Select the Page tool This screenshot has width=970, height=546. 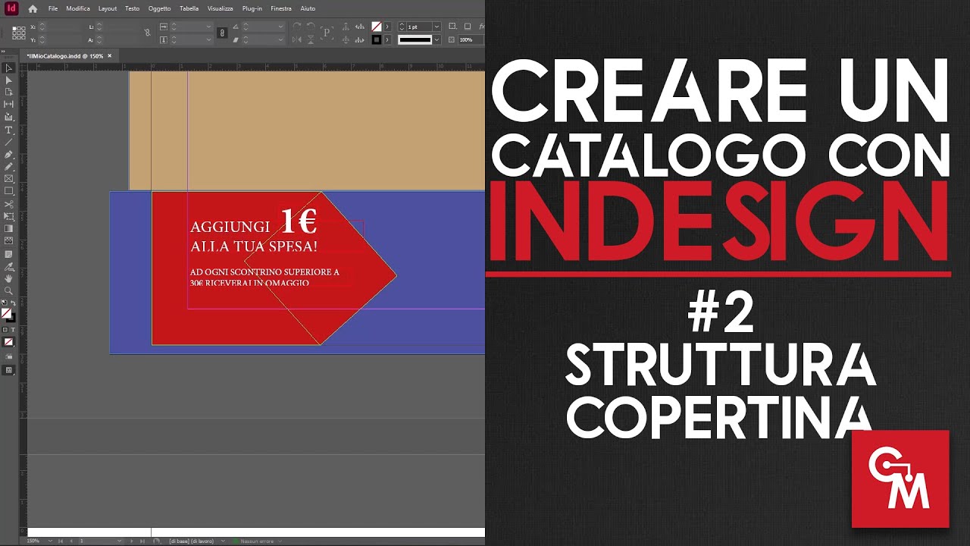9,92
